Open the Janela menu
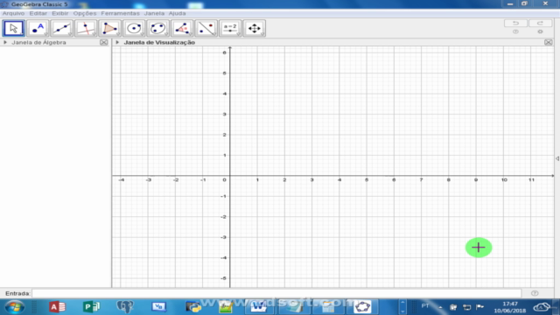The image size is (560, 315). (154, 13)
